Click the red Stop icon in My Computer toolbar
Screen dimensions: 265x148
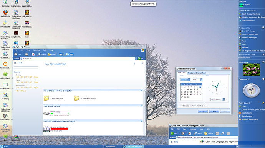tap(33, 54)
